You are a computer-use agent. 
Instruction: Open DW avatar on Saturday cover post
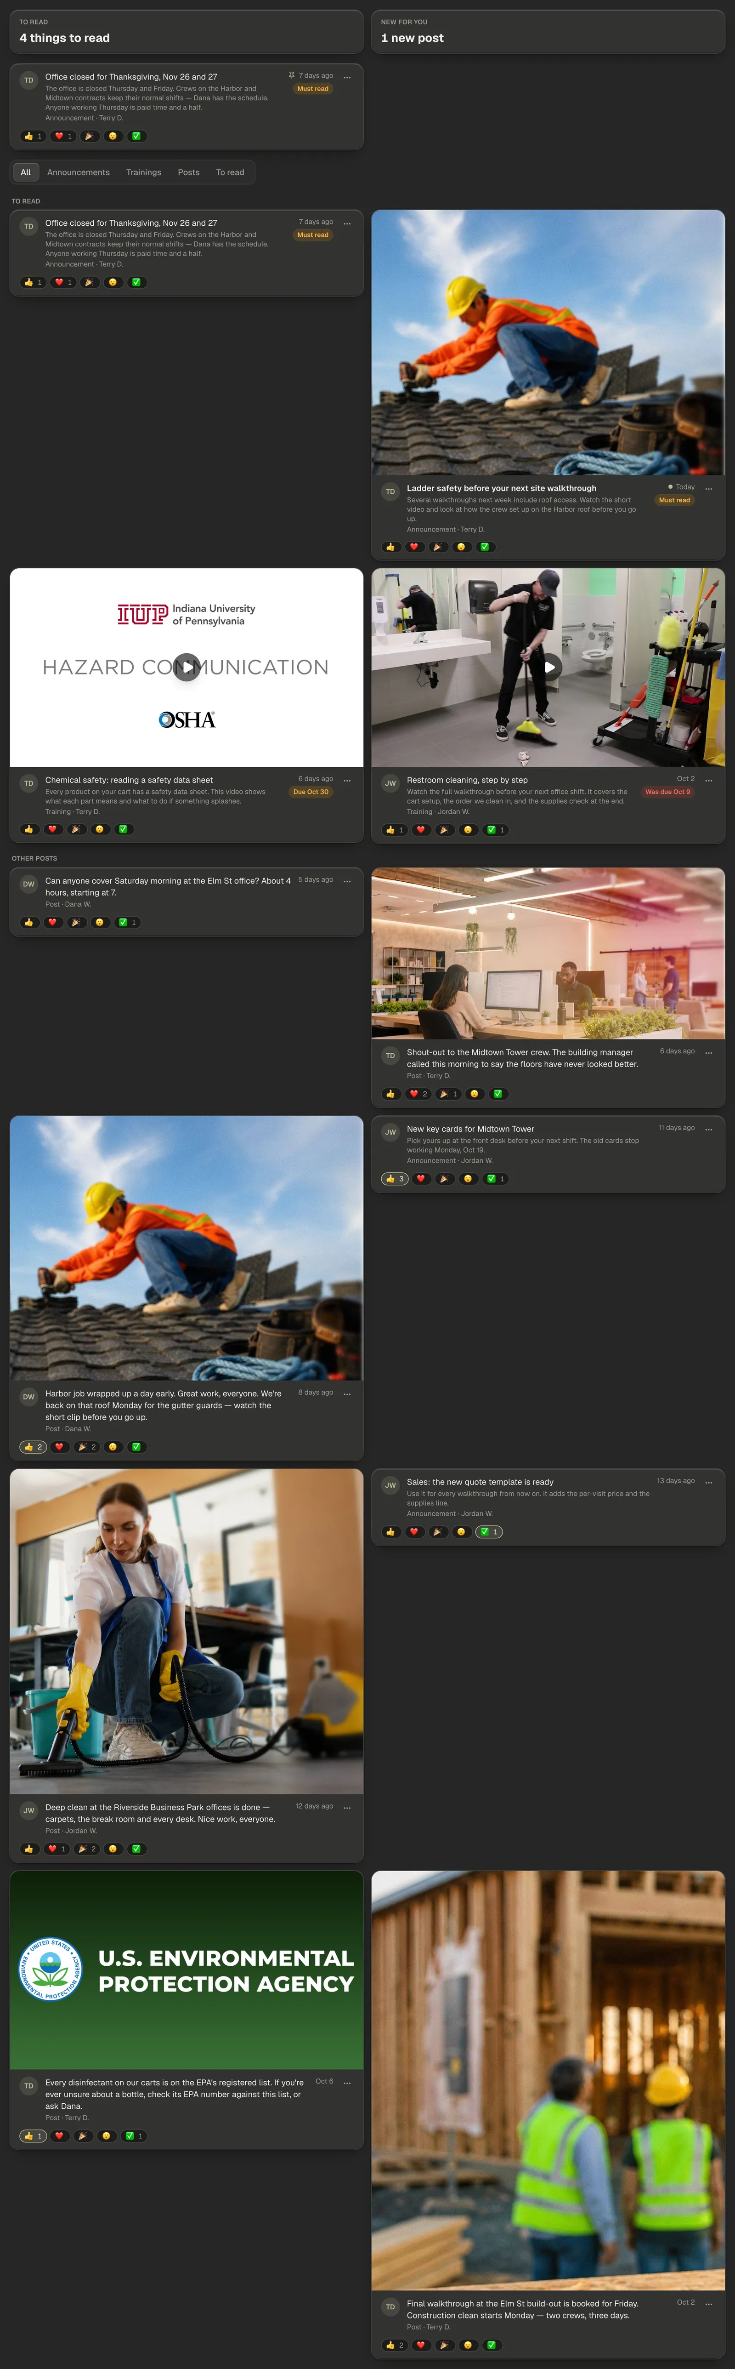[28, 885]
